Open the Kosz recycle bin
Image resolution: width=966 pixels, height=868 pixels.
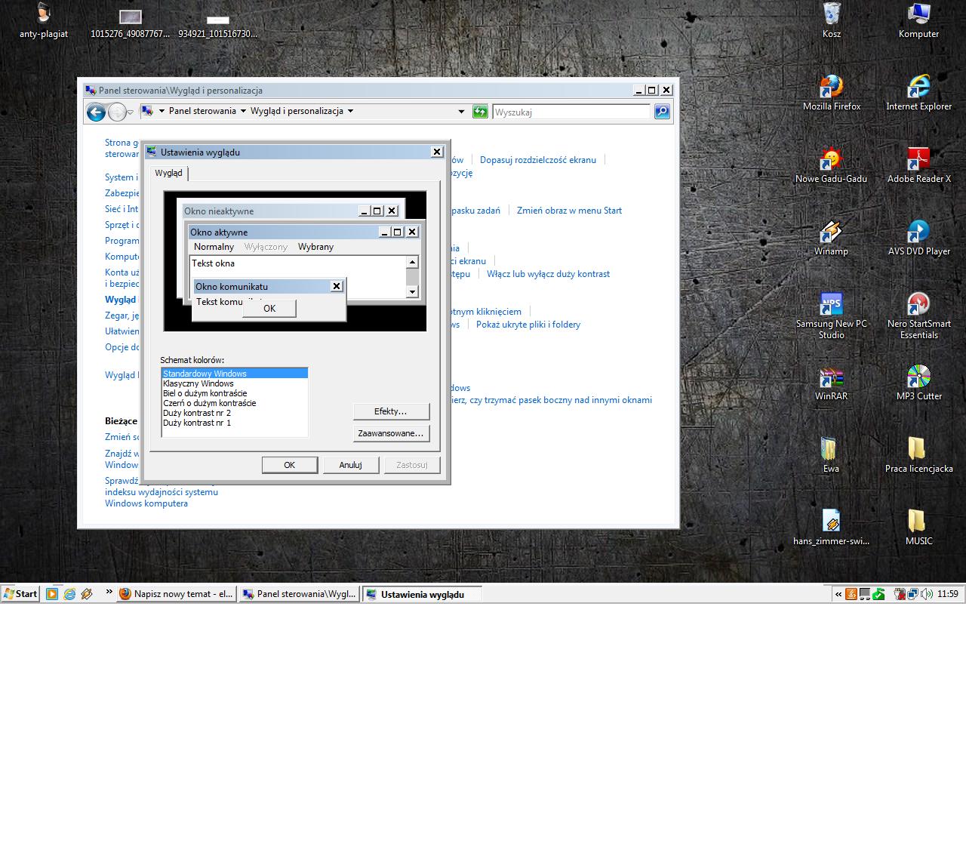tap(831, 15)
